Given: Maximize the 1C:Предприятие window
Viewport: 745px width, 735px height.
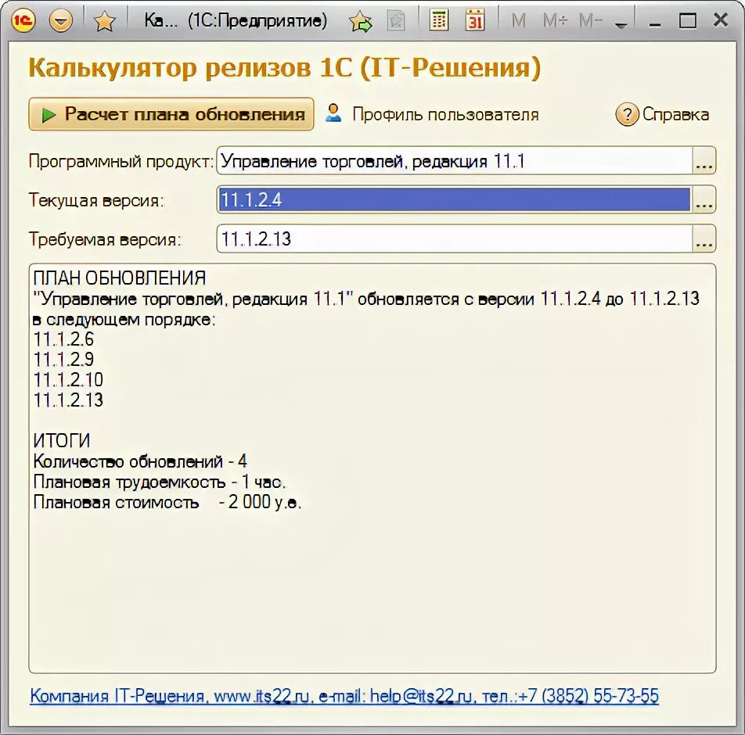Looking at the screenshot, I should [688, 21].
